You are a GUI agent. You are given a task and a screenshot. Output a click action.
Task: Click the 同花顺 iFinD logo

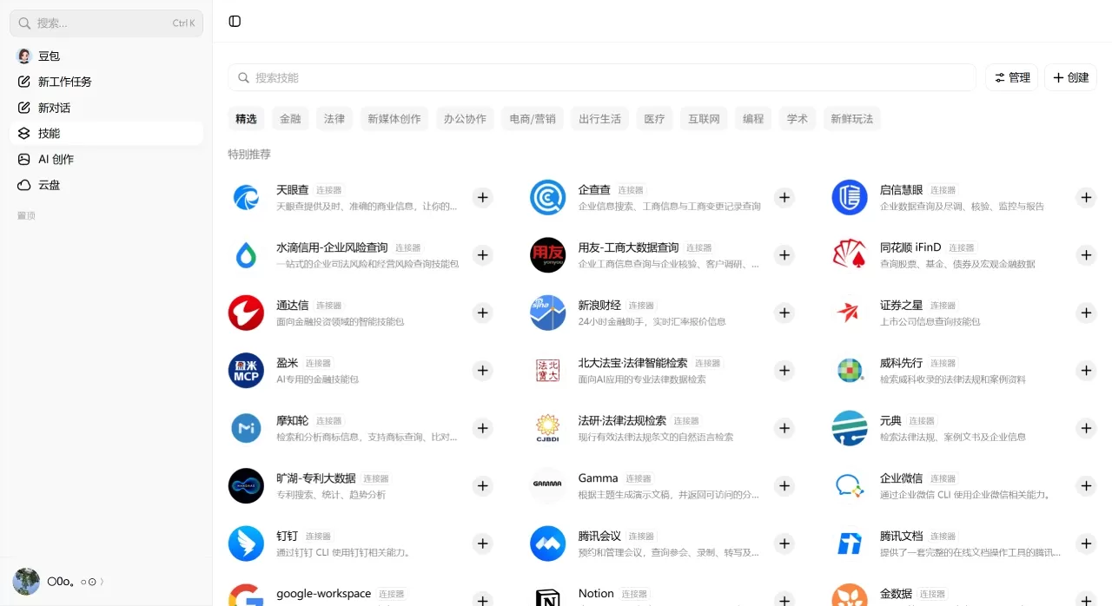pos(850,255)
